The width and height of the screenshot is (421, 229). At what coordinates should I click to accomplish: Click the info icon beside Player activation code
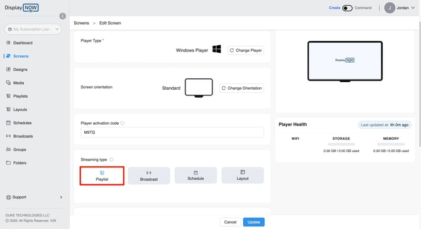122,123
